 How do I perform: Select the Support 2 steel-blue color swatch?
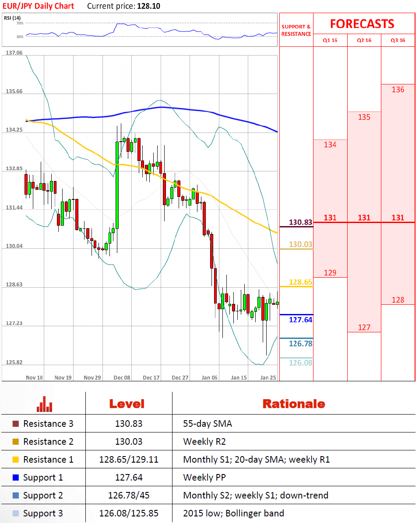click(15, 495)
